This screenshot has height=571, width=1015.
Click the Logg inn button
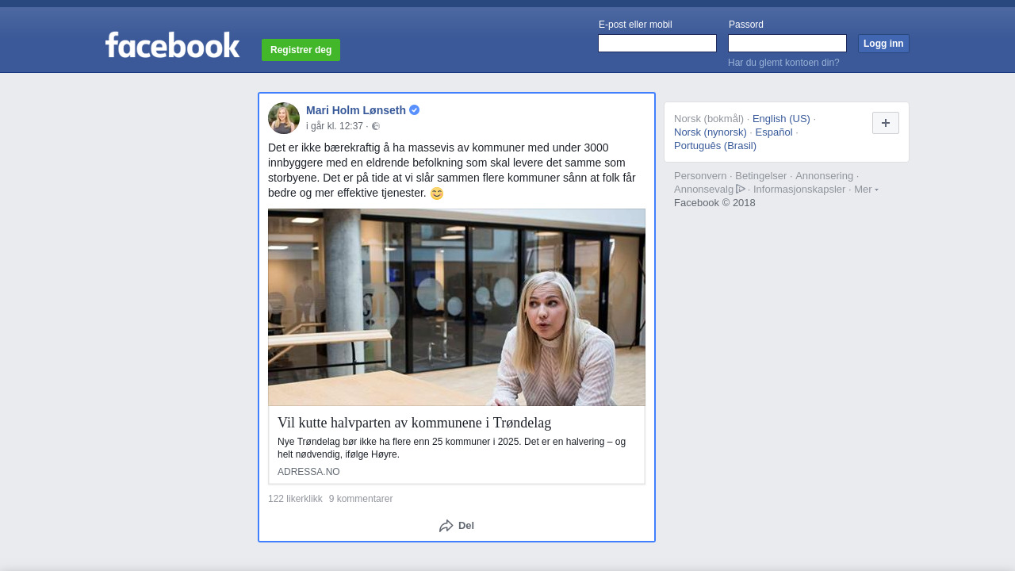click(x=883, y=44)
